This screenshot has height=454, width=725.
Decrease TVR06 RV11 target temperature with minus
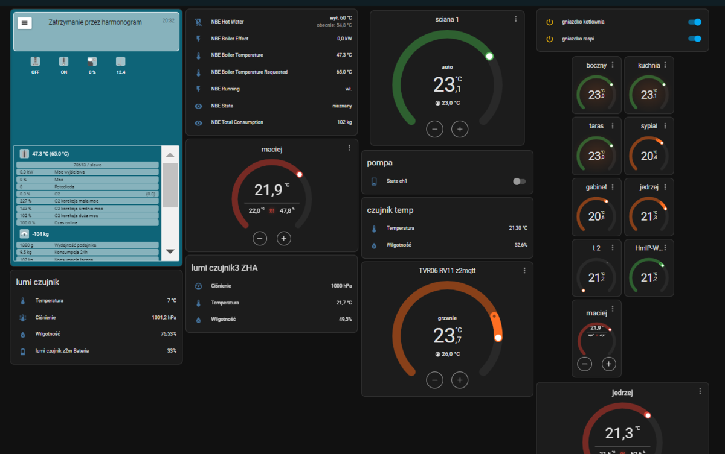(x=435, y=380)
